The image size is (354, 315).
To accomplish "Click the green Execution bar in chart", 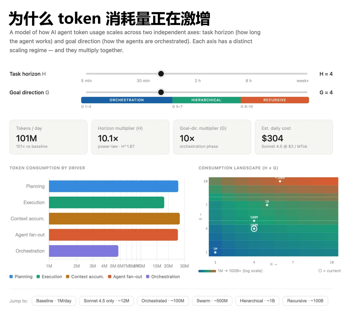I will pyautogui.click(x=107, y=202).
